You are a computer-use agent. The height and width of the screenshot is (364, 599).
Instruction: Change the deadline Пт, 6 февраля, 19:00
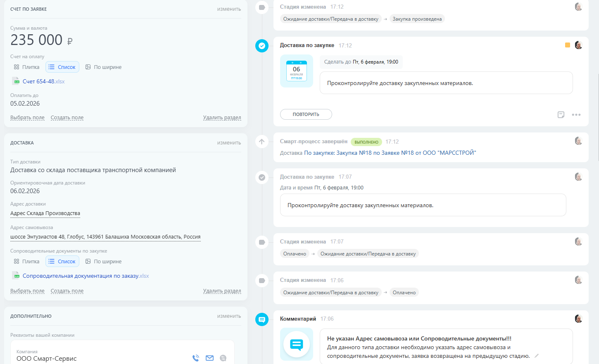(x=376, y=62)
